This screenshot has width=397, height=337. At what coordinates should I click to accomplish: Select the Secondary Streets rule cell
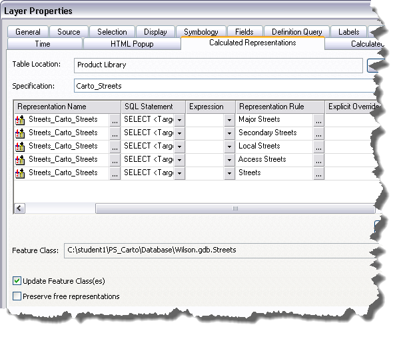[x=274, y=133]
